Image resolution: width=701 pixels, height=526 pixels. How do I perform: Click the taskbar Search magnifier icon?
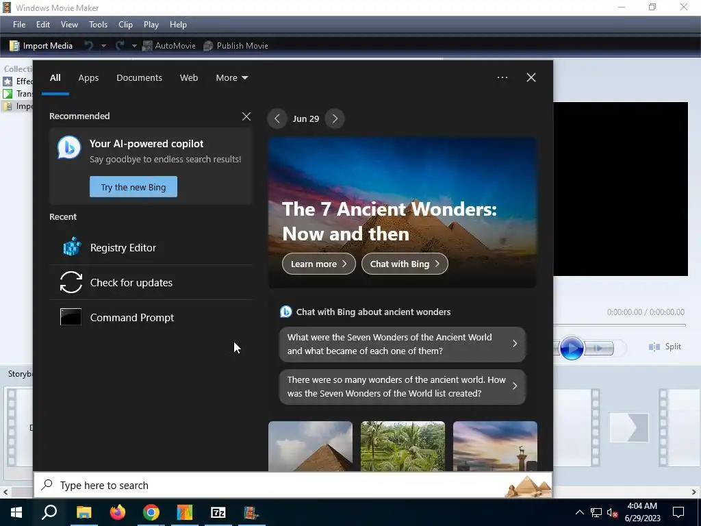point(49,512)
